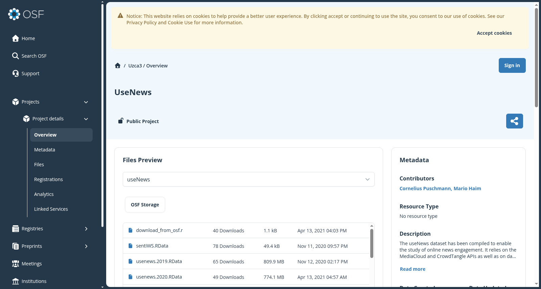The height and width of the screenshot is (289, 541).
Task: Click the "78 Downloads" cell
Action: 229,246
